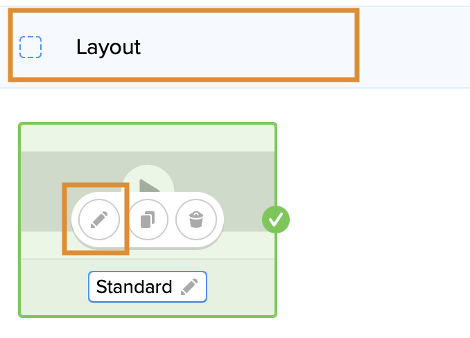Duplicate the Standard layout with copy icon
This screenshot has height=338, width=470.
pos(148,220)
